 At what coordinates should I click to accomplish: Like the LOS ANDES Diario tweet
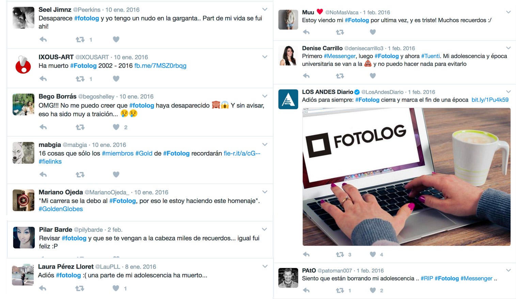(373, 254)
